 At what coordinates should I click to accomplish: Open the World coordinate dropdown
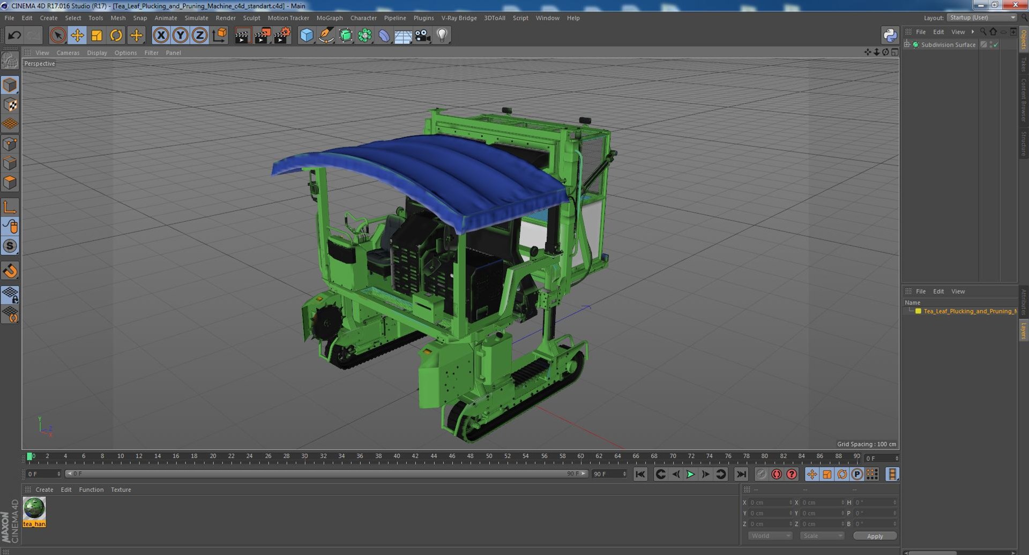770,536
